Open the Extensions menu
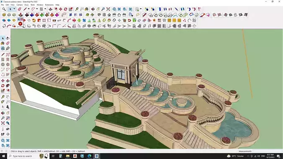The height and width of the screenshot is (159, 283). click(49, 5)
